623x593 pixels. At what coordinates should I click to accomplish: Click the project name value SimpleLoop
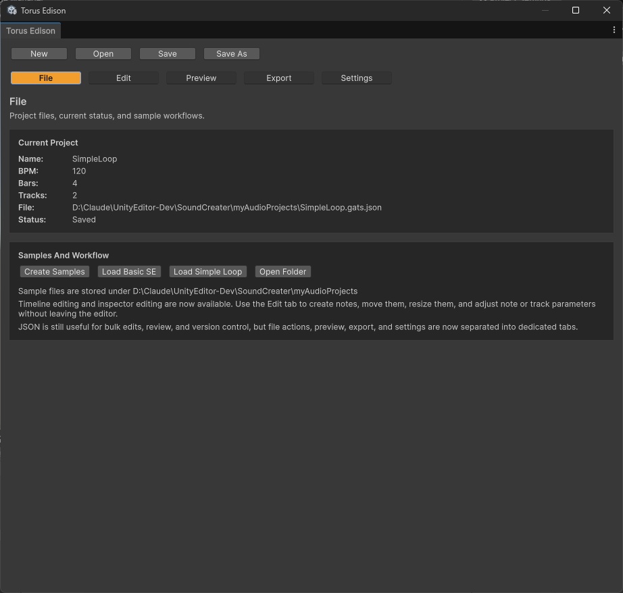[x=95, y=159]
